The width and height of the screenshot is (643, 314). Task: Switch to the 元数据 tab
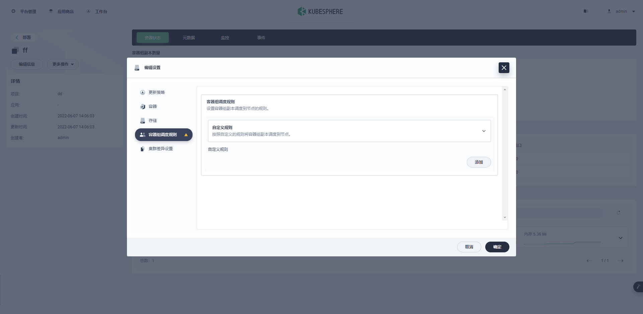(x=189, y=38)
